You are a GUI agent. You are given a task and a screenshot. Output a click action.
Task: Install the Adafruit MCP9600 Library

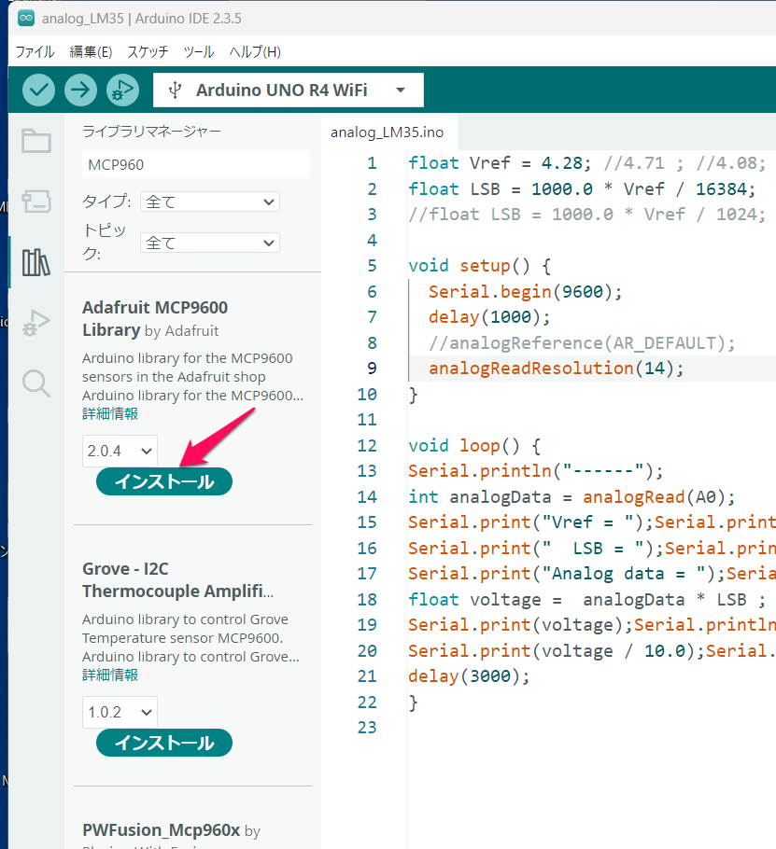click(x=164, y=481)
